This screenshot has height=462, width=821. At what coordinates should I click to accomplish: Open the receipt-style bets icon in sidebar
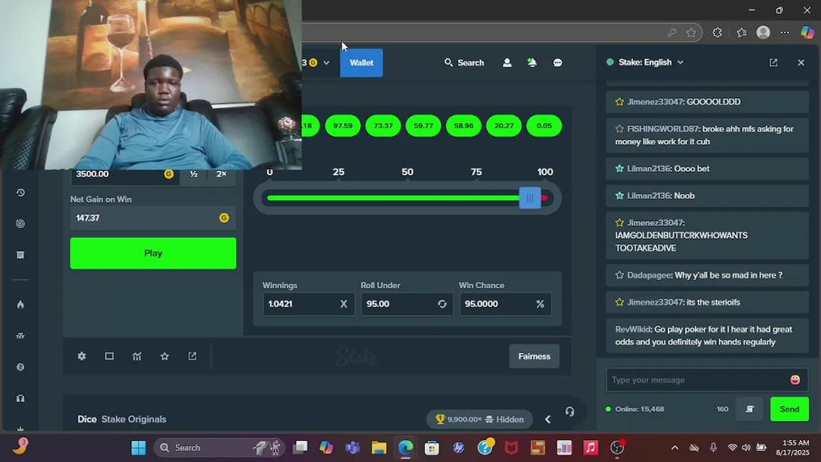(21, 255)
